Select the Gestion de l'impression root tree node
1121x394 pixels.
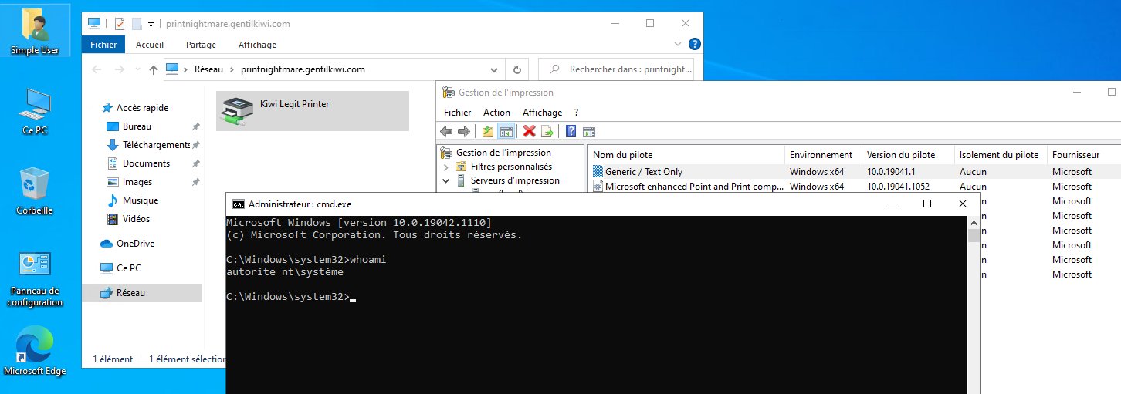coord(496,153)
